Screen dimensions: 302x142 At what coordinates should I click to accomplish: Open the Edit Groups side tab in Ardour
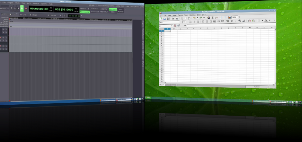pyautogui.click(x=143, y=56)
